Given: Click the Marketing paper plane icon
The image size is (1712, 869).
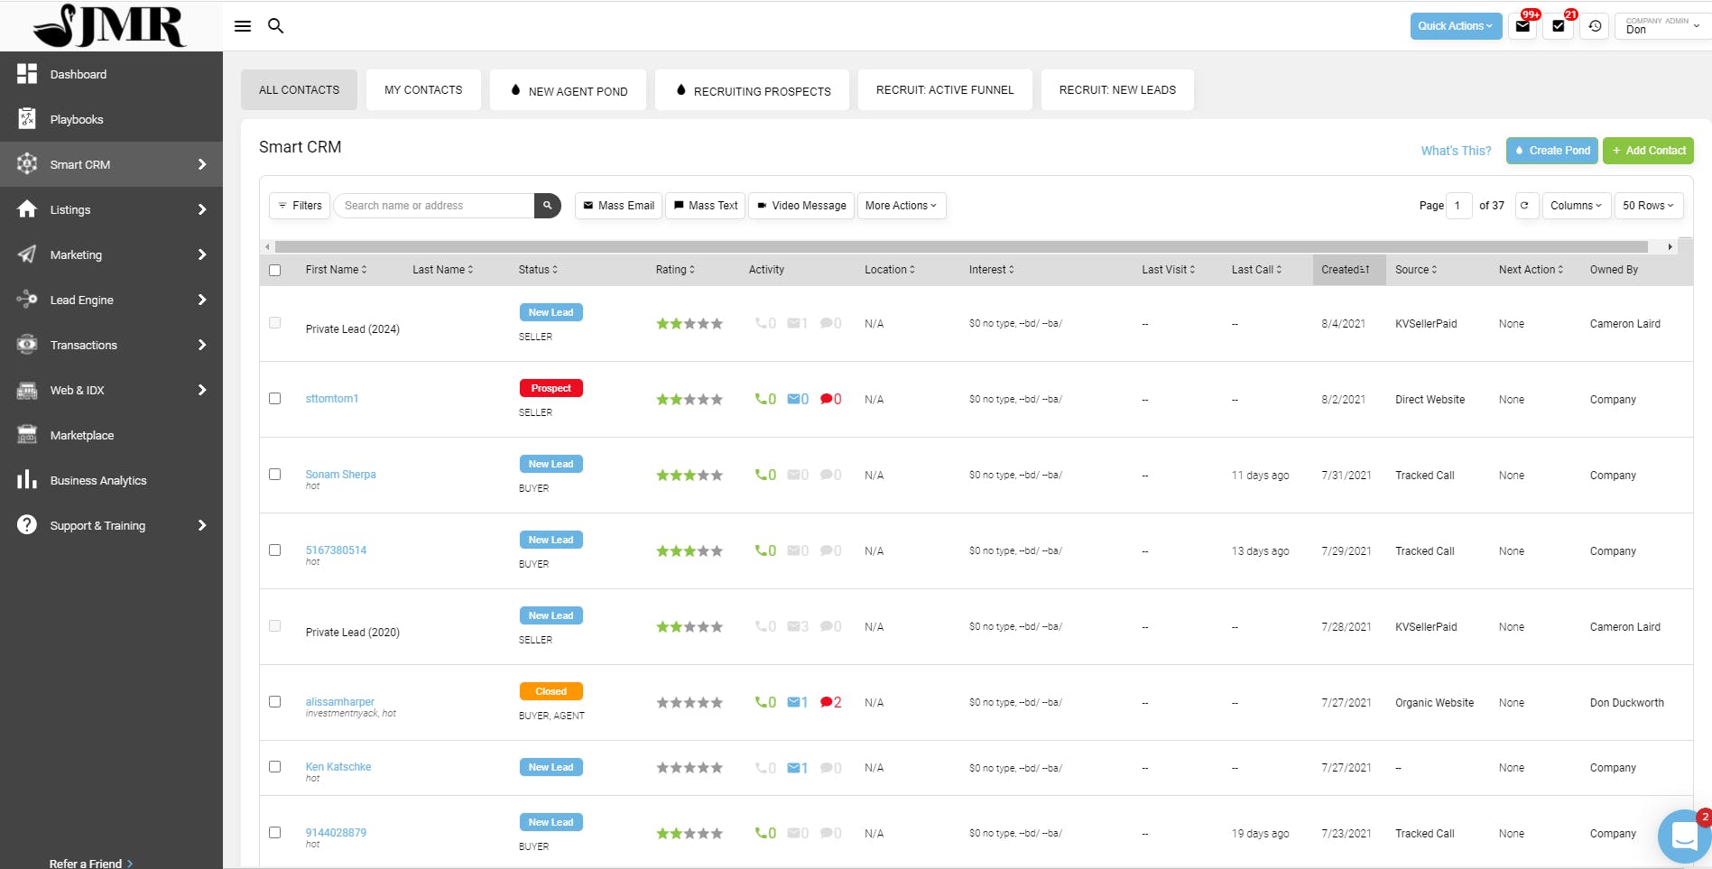Looking at the screenshot, I should [x=27, y=254].
